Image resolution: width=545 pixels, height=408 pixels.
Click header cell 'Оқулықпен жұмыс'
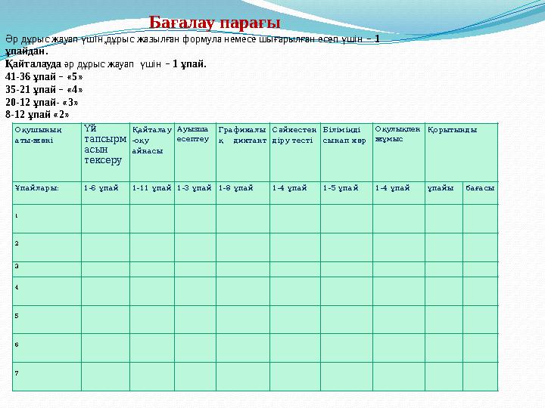(x=399, y=153)
